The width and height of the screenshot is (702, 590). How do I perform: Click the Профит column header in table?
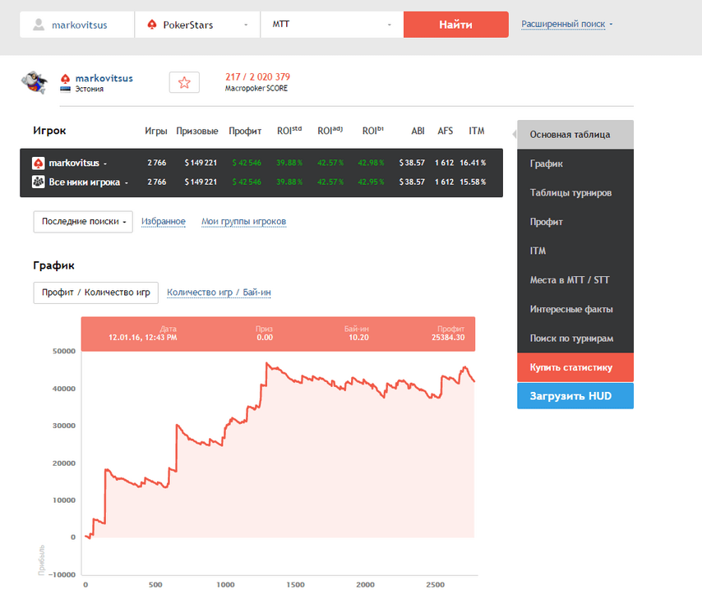click(x=245, y=131)
